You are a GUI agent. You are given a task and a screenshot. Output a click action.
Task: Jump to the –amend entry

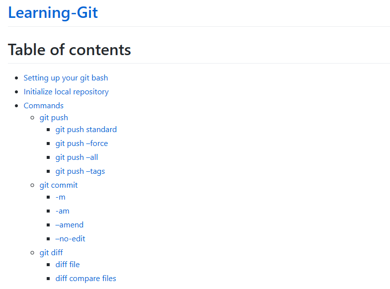coord(70,225)
